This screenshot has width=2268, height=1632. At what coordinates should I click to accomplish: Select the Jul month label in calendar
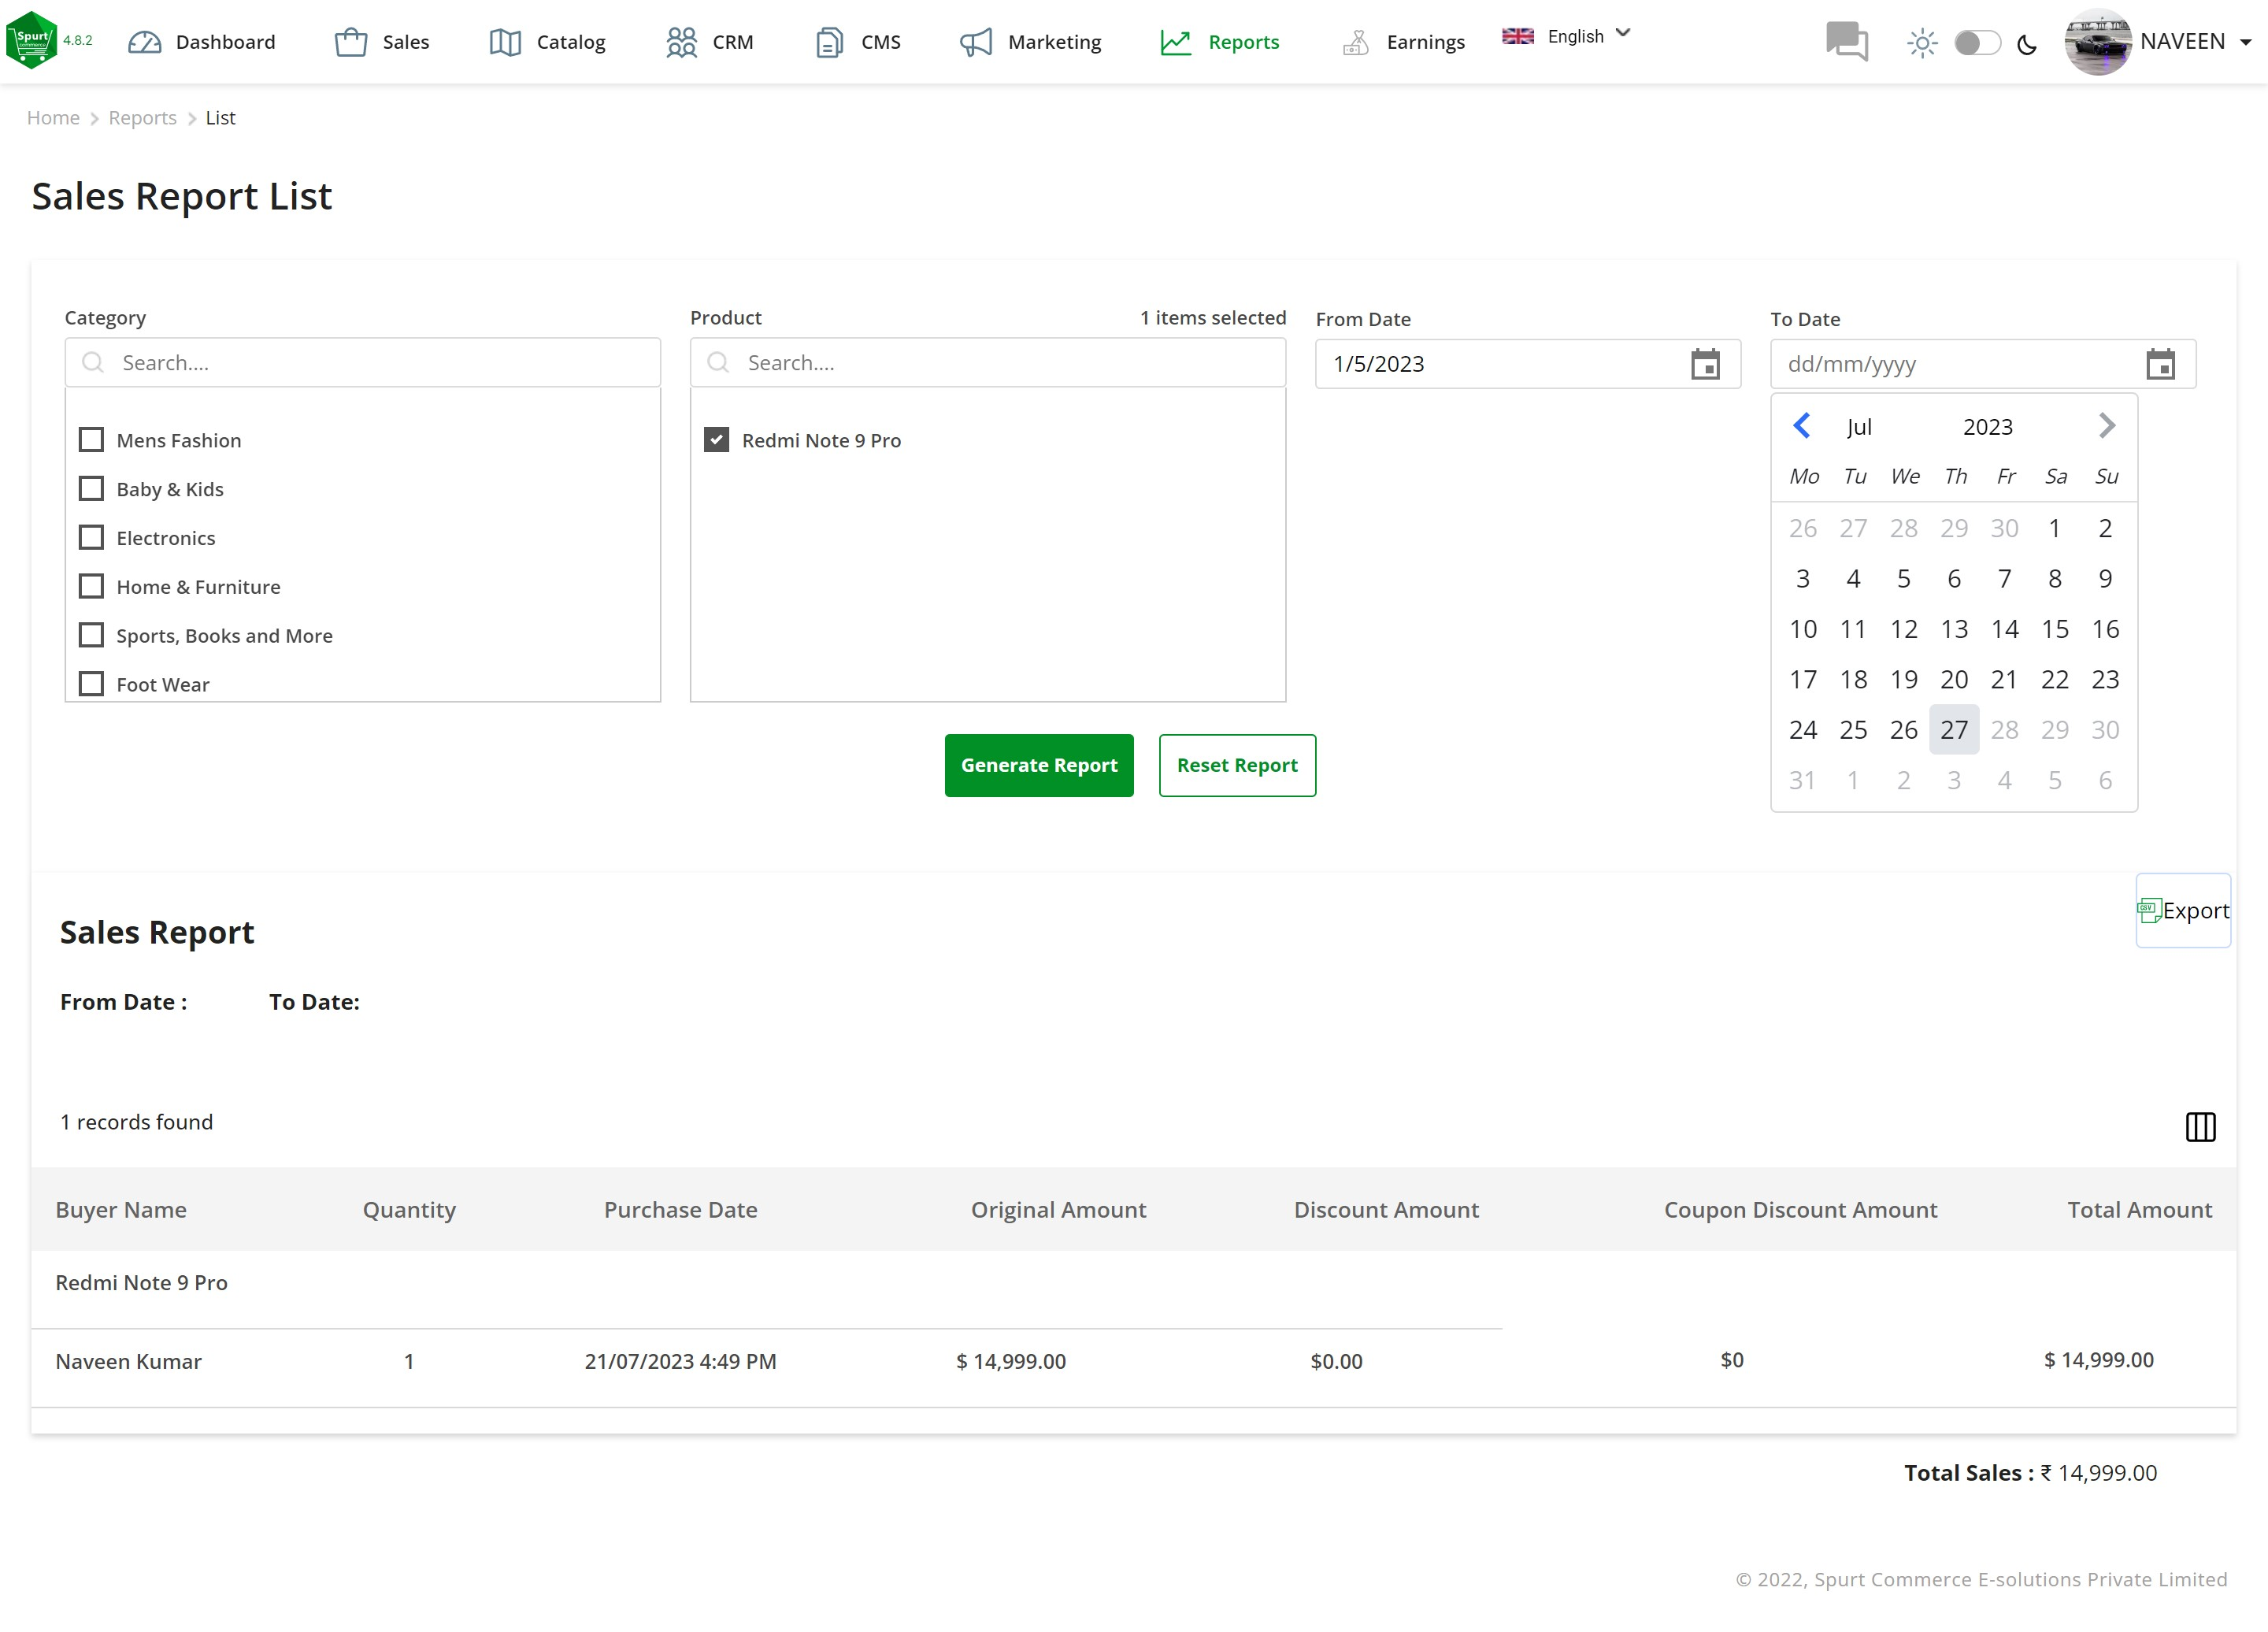1859,427
